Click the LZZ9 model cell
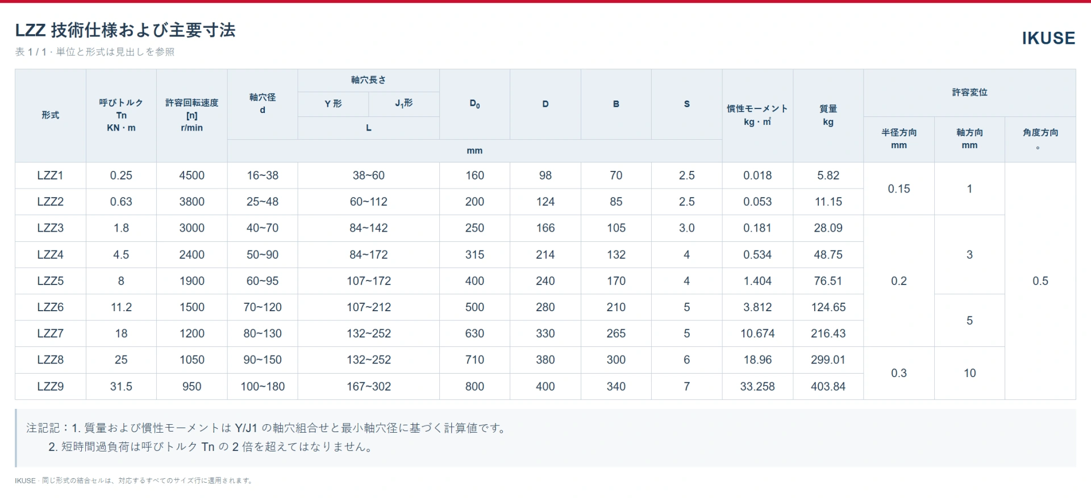Image resolution: width=1091 pixels, height=498 pixels. 51,387
